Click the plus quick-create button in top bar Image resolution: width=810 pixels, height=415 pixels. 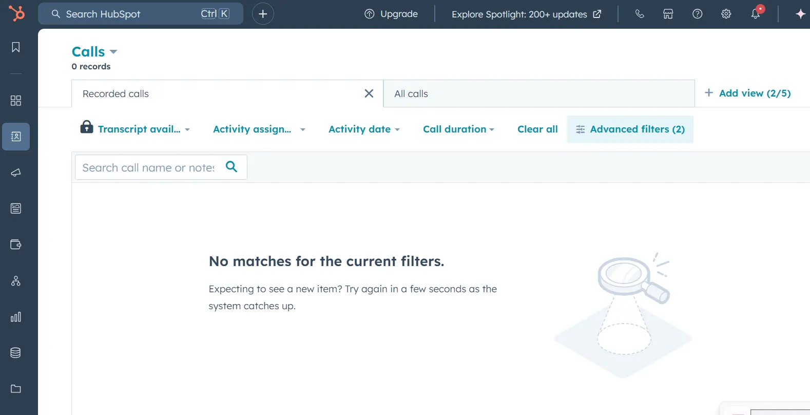263,14
